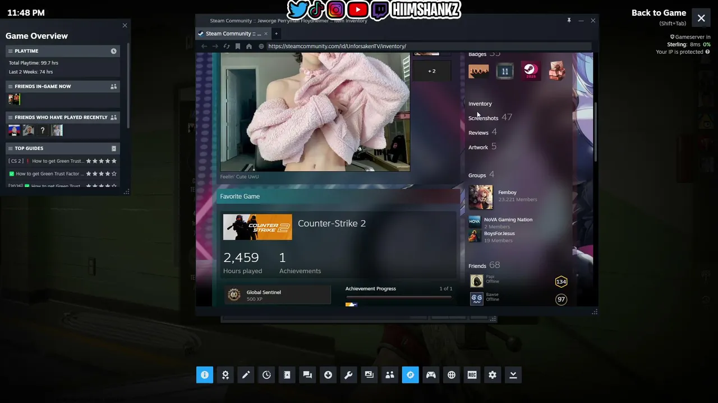Close the Game Overview panel
This screenshot has height=403, width=718.
(125, 25)
